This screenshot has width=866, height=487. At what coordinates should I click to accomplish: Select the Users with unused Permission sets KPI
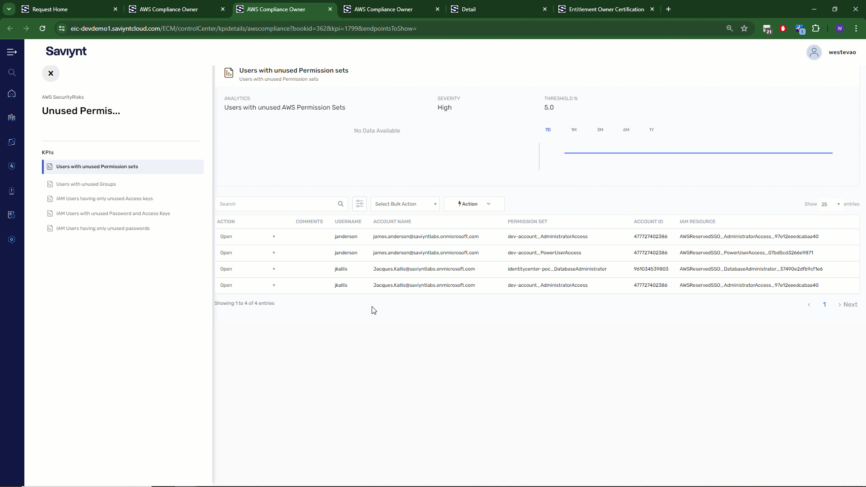pyautogui.click(x=123, y=167)
